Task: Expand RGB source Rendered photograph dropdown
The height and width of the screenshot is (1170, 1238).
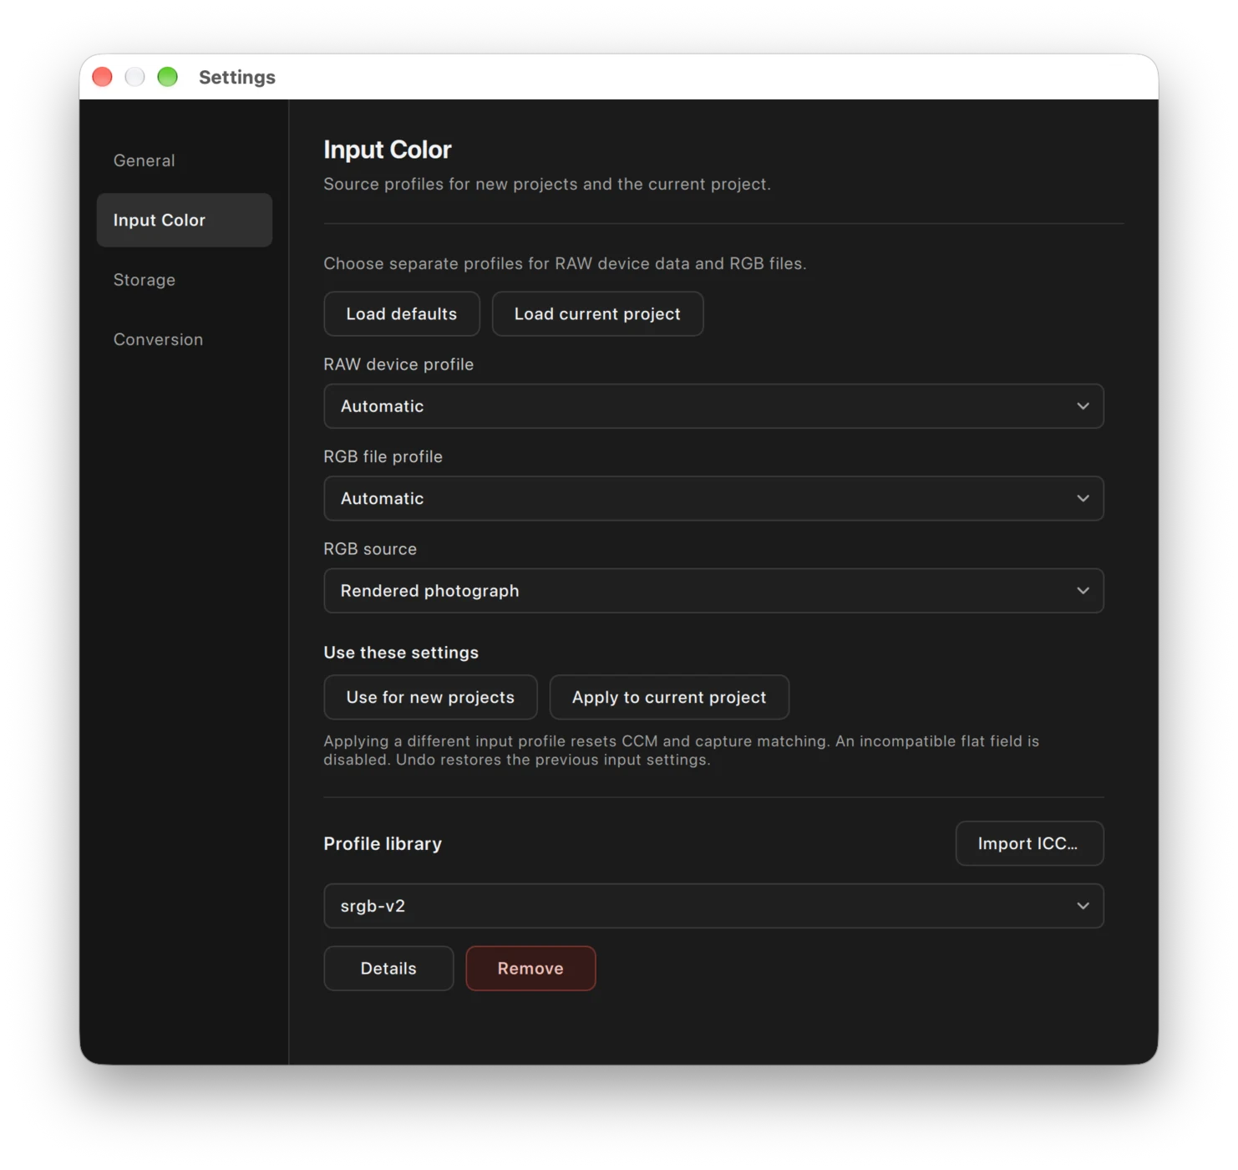Action: 713,591
